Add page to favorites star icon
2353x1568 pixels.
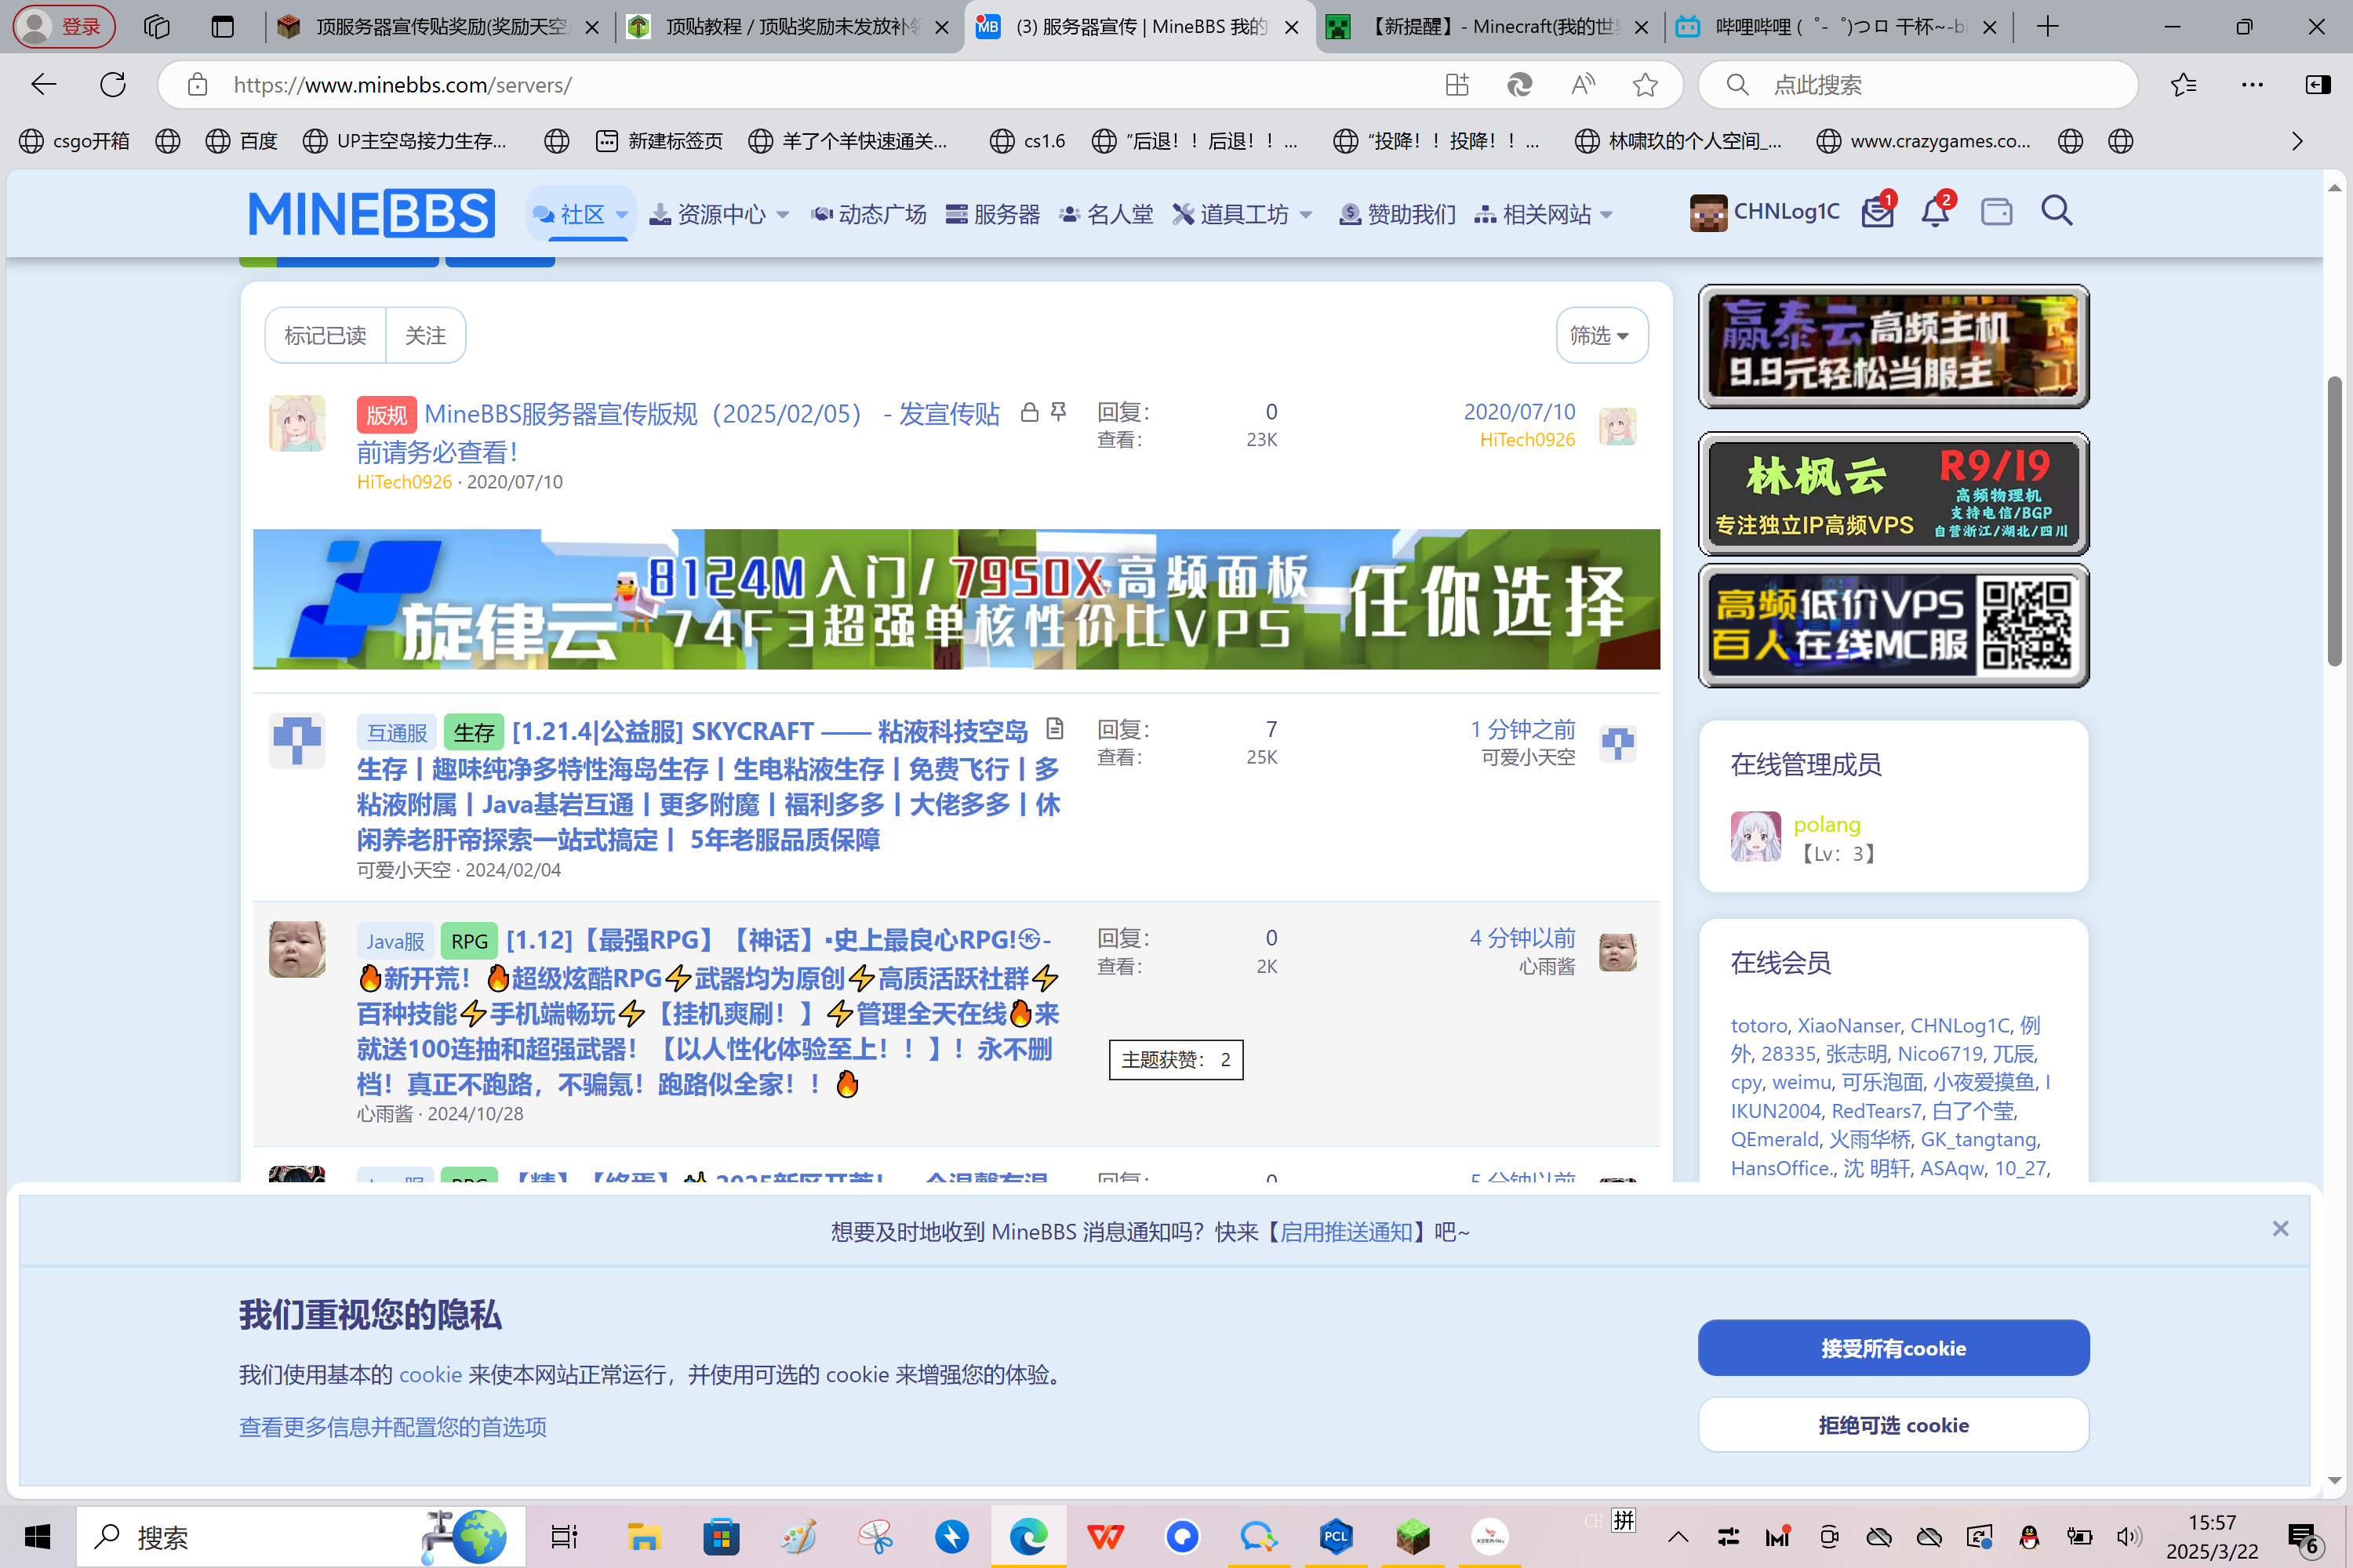(1646, 85)
